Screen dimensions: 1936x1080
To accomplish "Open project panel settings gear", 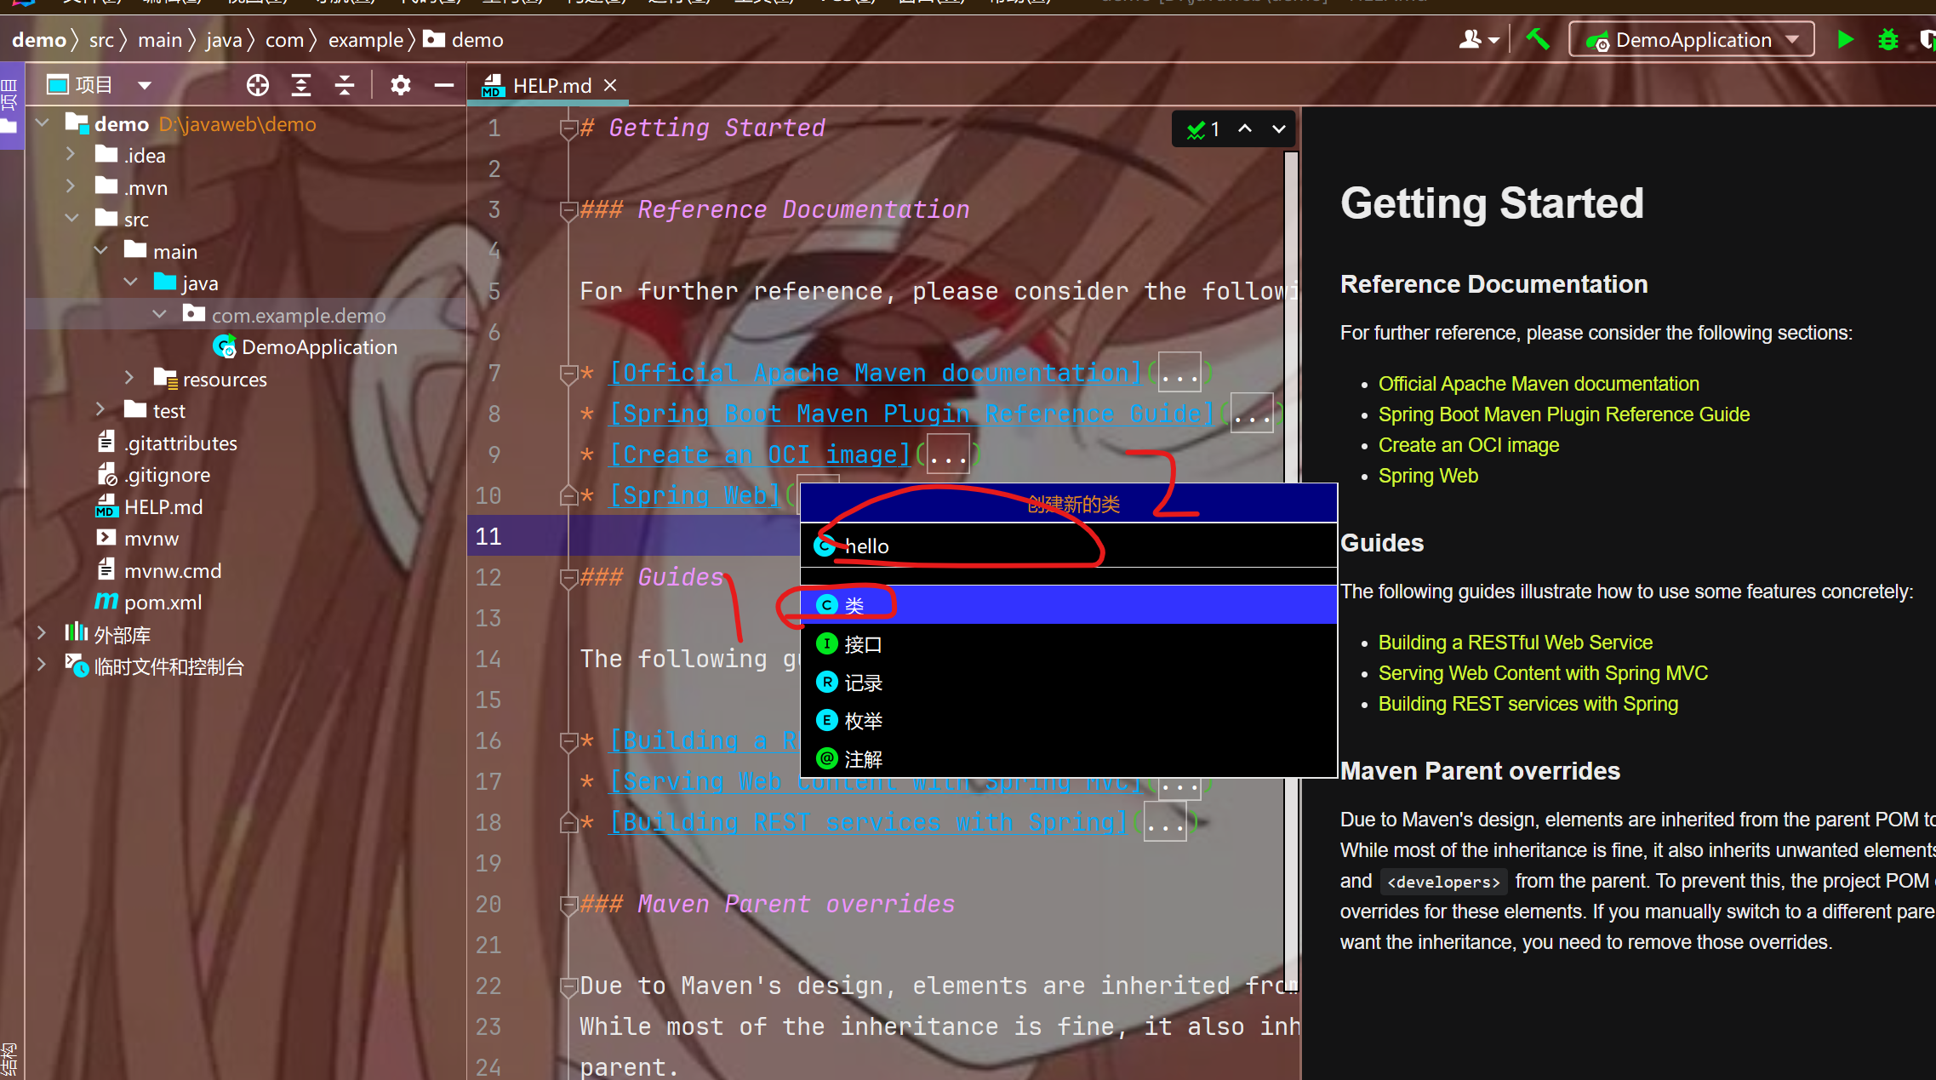I will point(400,85).
